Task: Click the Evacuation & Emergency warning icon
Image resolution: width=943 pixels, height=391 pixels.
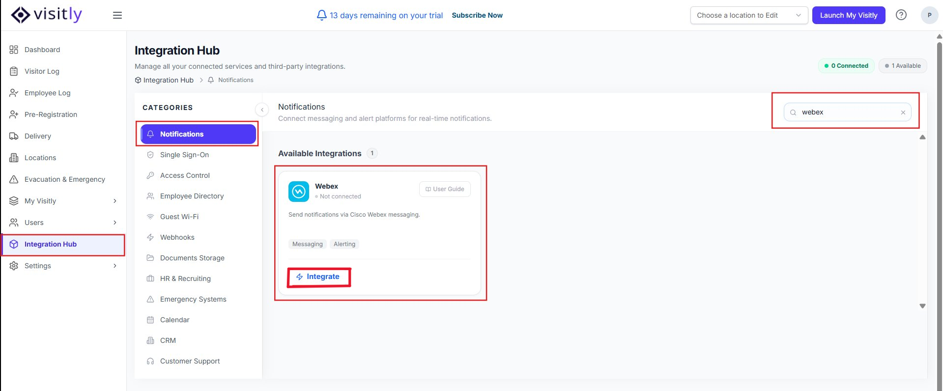Action: coord(14,179)
